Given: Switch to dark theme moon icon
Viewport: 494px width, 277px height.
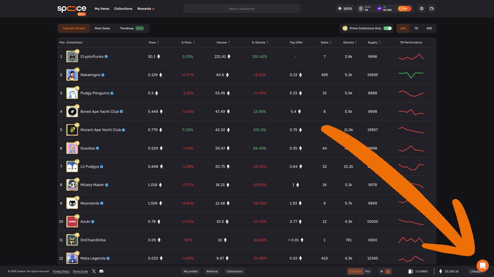Looking at the screenshot, I should [x=388, y=271].
